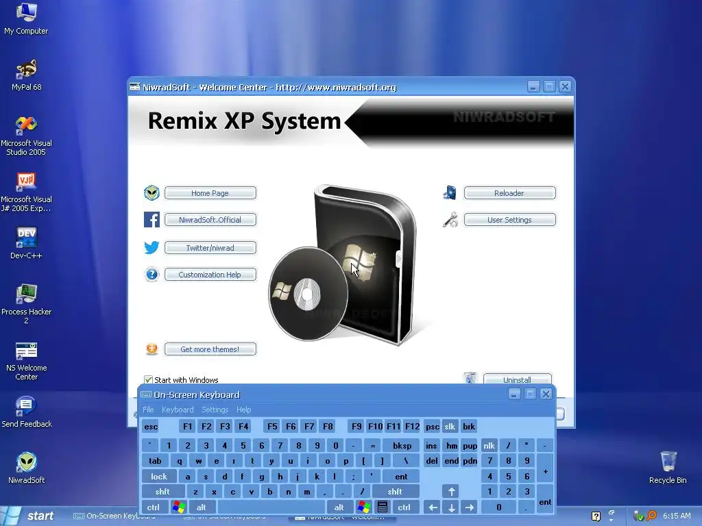Screen dimensions: 702x526
Task: Click the left Windows logo key on keyboard
Action: pyautogui.click(x=179, y=507)
